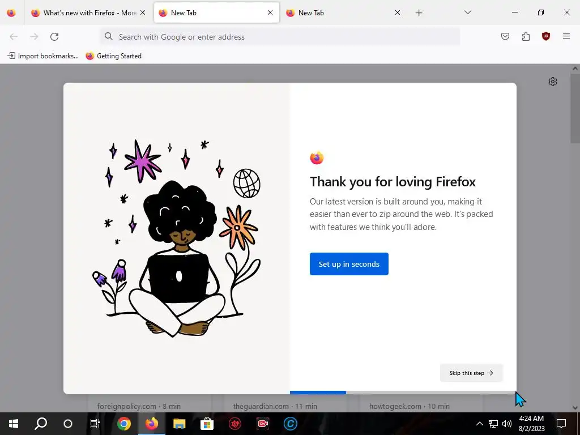Restore down the Firefox window
Image resolution: width=580 pixels, height=435 pixels.
(x=541, y=12)
